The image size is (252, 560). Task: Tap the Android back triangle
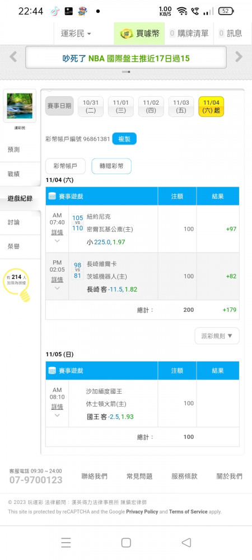(x=186, y=543)
